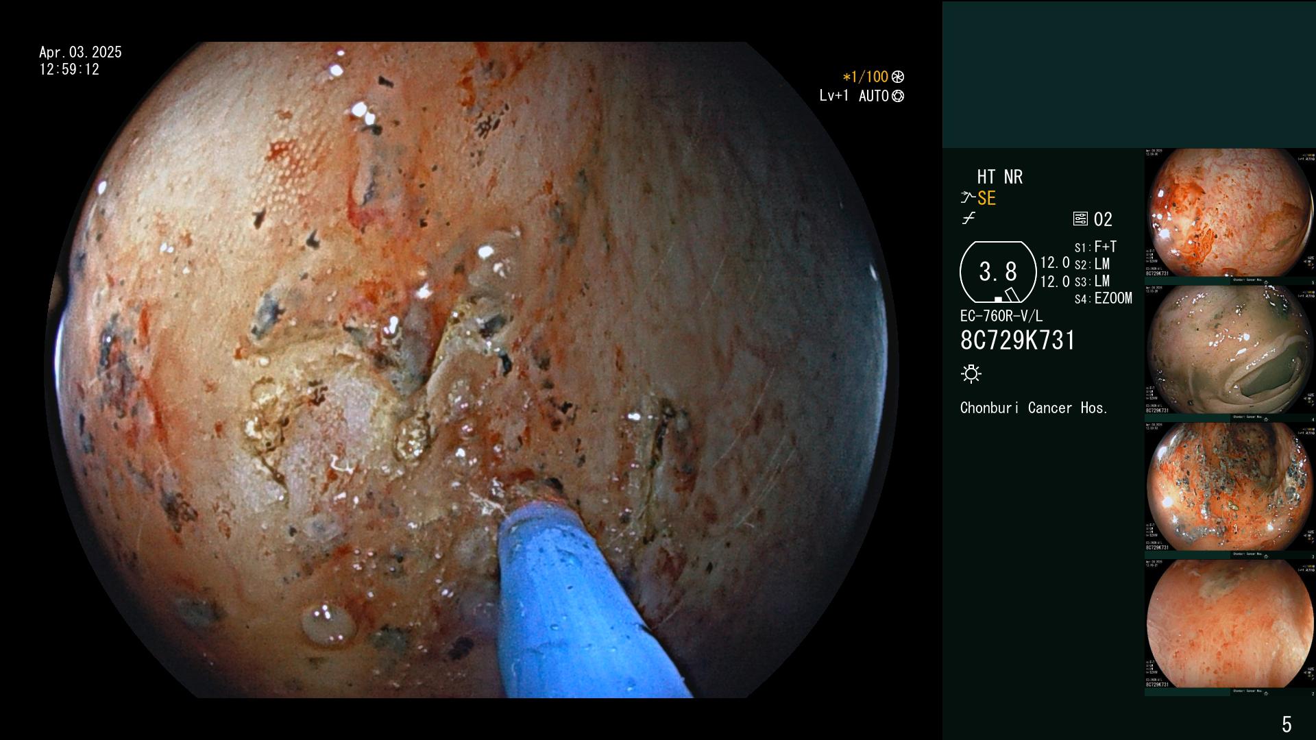
Task: Click the S2: LM switch assignment
Action: tap(1092, 264)
